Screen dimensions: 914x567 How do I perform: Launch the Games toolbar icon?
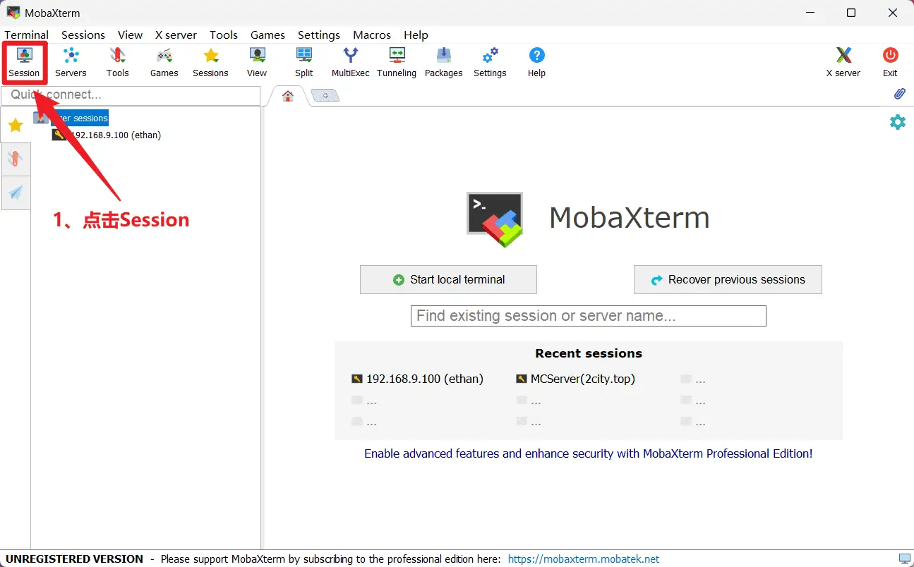click(x=164, y=62)
